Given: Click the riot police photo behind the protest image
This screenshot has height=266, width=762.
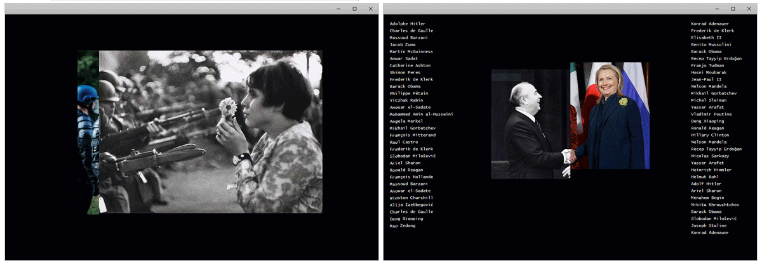Looking at the screenshot, I should pyautogui.click(x=88, y=132).
